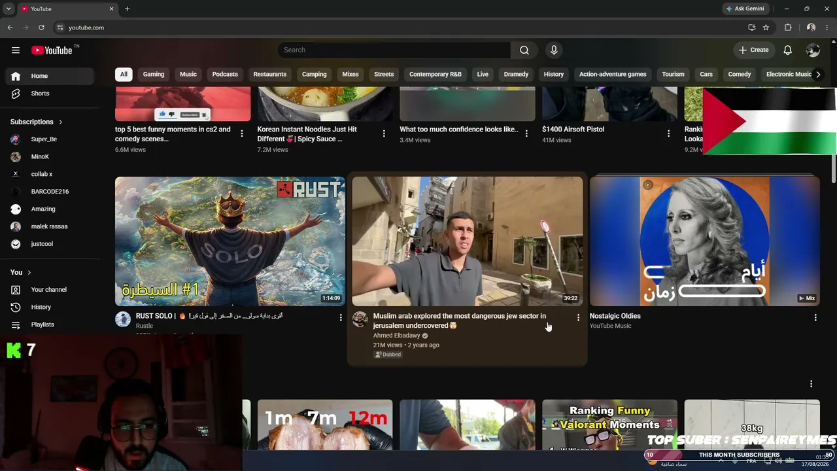Open more options for What too much confidence video

[526, 133]
